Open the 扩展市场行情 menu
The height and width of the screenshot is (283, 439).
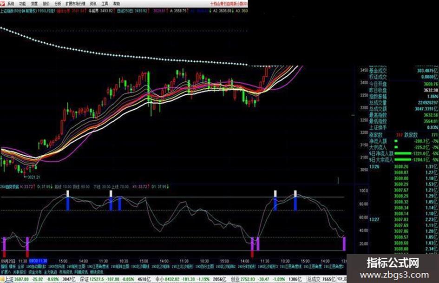[x=75, y=4]
